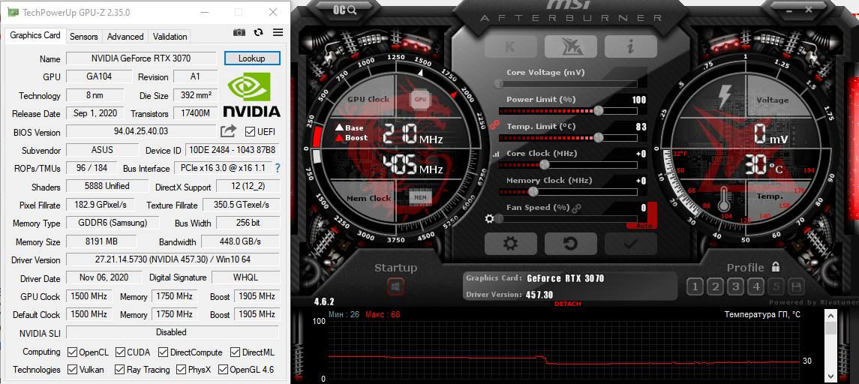Click the GPU temperature graph
This screenshot has height=384, width=859.
coord(564,349)
